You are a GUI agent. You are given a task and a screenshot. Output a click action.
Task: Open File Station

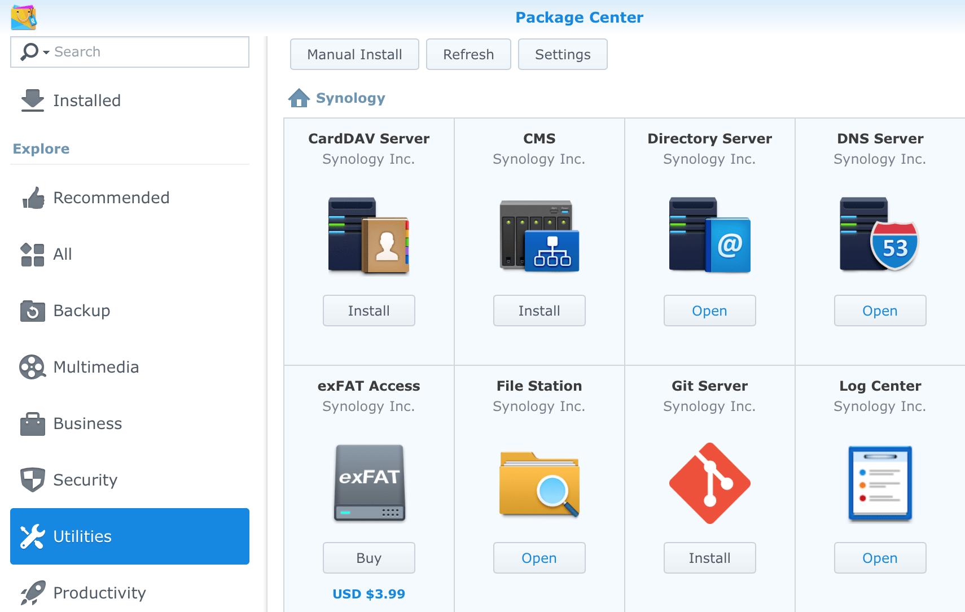(x=539, y=558)
